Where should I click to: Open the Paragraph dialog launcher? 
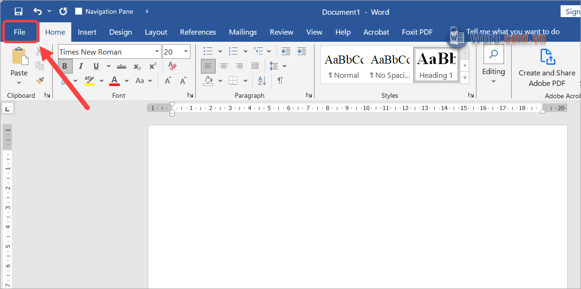[308, 95]
